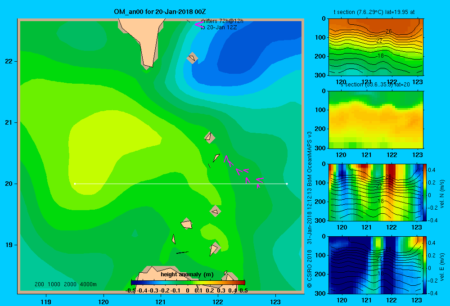
Task: Select the 0 depth label of vel. E section
Action: [324, 237]
